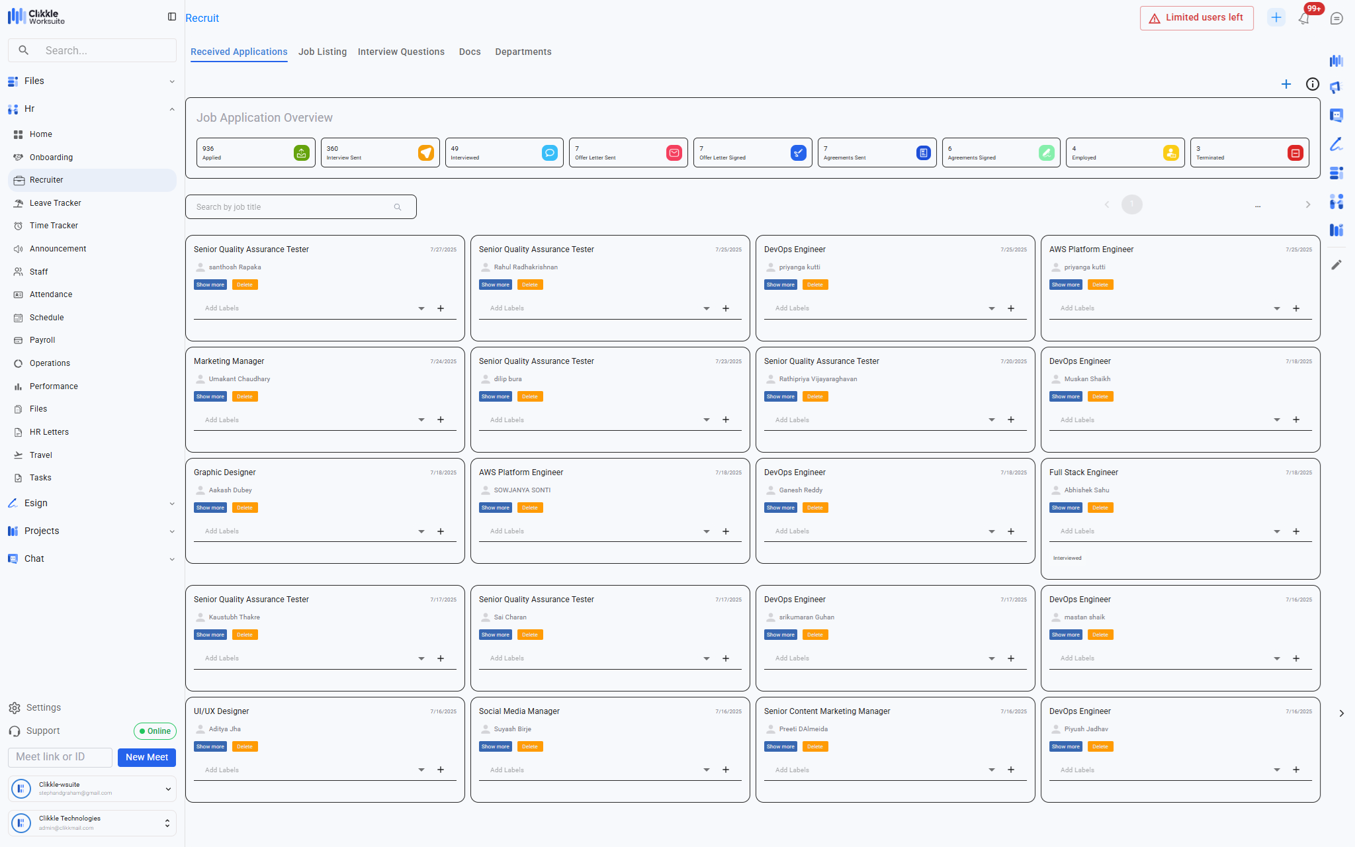Go to the next page arrow
This screenshot has height=847, width=1355.
[1307, 204]
